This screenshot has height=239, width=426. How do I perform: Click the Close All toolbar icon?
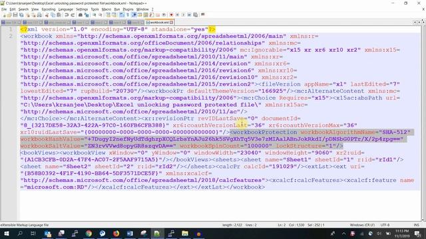tap(33, 15)
